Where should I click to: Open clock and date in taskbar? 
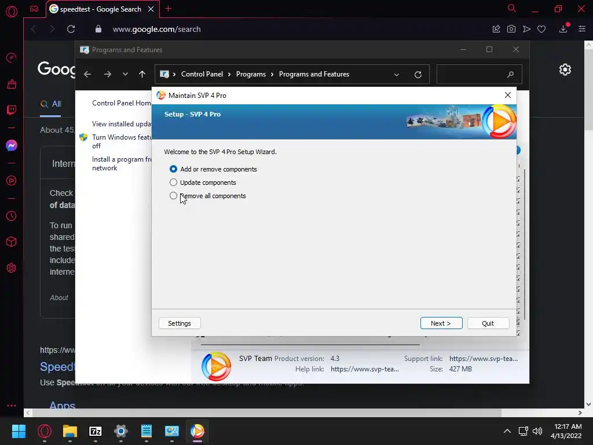pyautogui.click(x=566, y=431)
